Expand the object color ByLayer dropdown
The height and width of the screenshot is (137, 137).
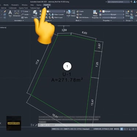pyautogui.click(x=113, y=11)
